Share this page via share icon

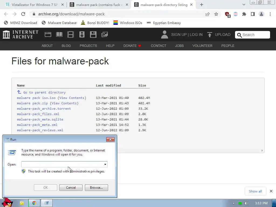(208, 14)
